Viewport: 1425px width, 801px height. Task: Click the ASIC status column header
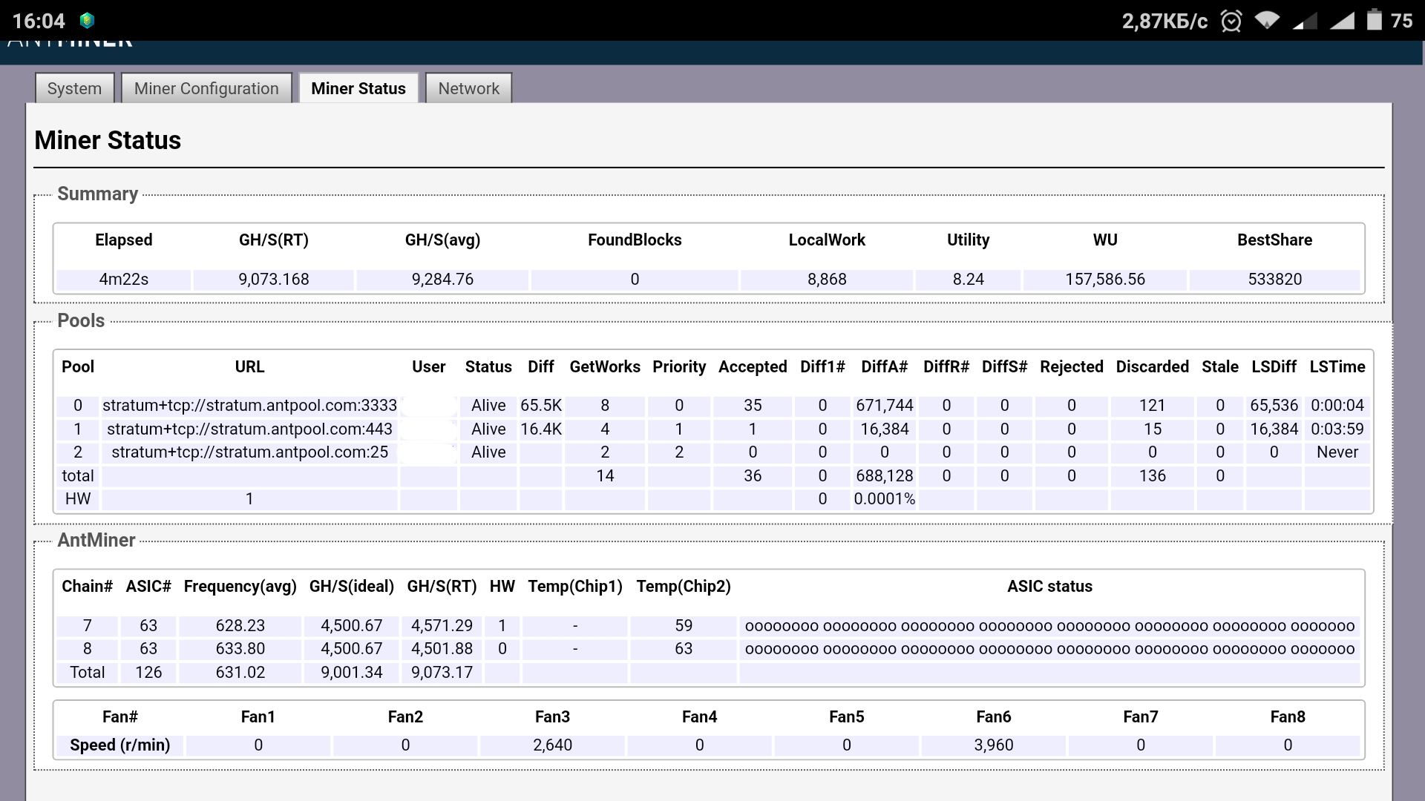pos(1049,587)
